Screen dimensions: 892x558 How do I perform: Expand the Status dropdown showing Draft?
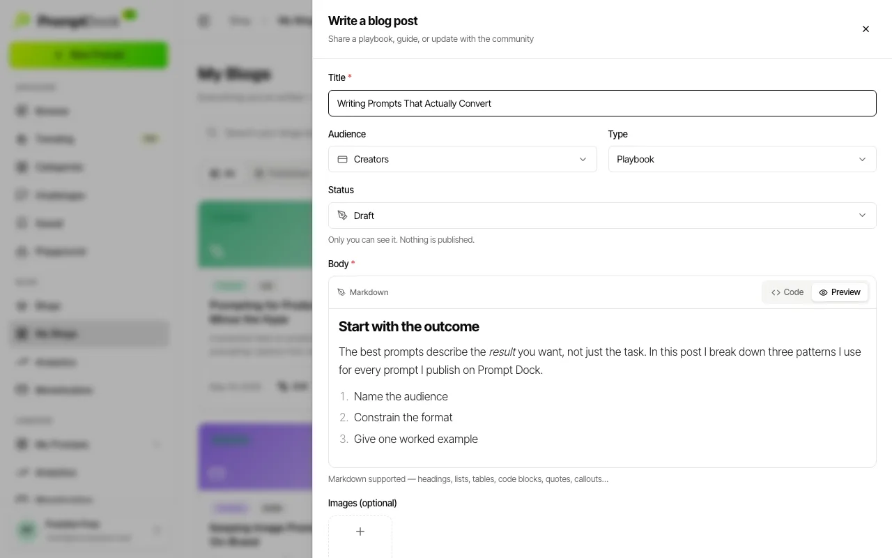click(x=602, y=216)
